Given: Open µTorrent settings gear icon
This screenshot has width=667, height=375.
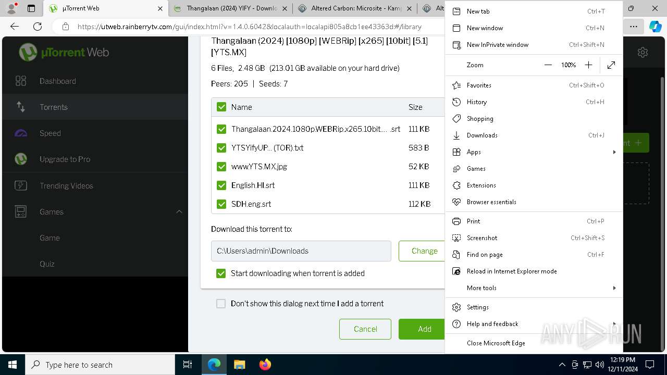Looking at the screenshot, I should [x=643, y=52].
